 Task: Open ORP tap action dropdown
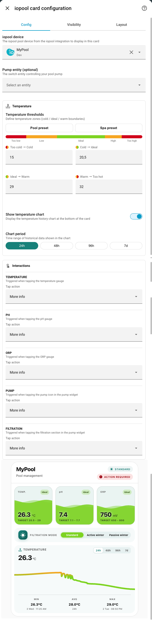click(x=74, y=372)
